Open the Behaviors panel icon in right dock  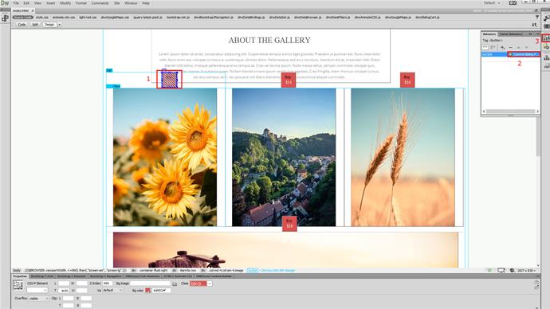pos(547,38)
